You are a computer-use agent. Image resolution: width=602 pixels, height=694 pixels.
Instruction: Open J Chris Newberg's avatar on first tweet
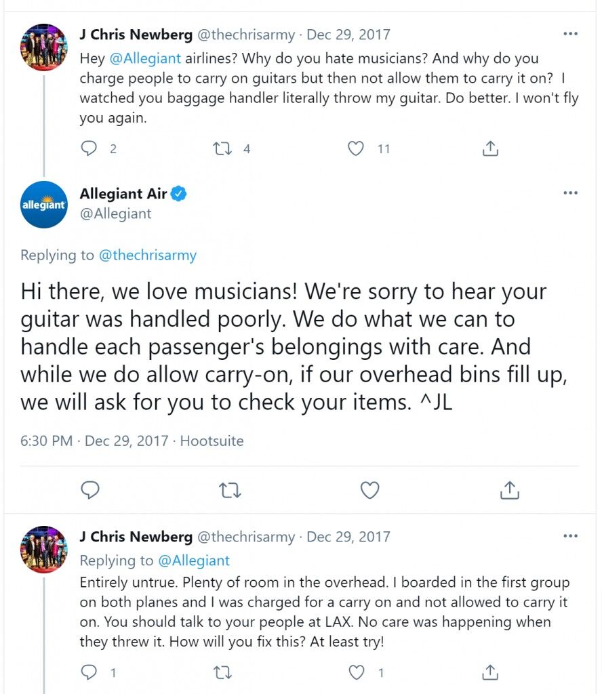click(x=44, y=47)
